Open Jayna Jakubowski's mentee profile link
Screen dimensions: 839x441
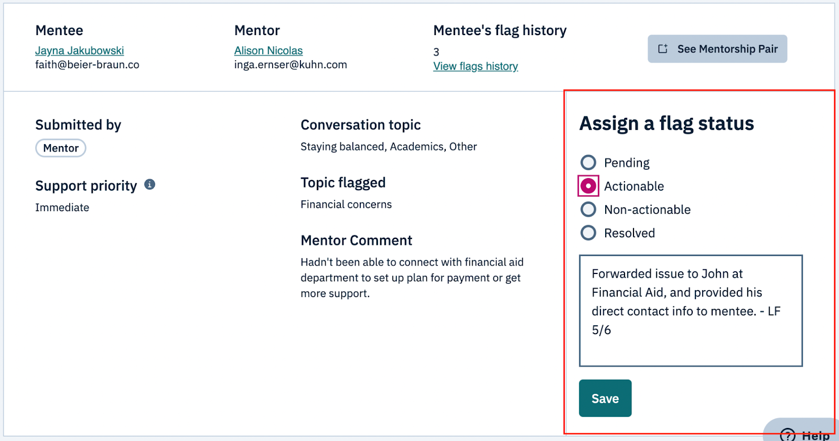80,51
